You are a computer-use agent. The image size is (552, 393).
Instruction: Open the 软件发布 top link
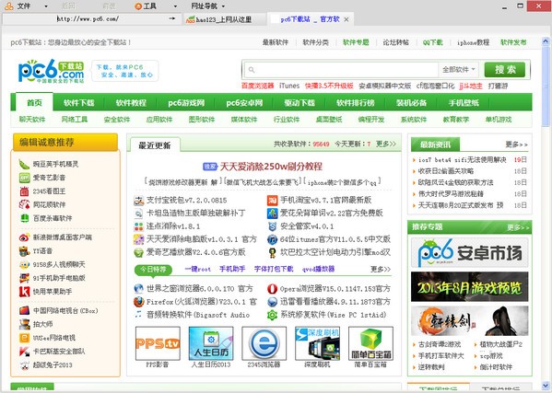coord(513,42)
